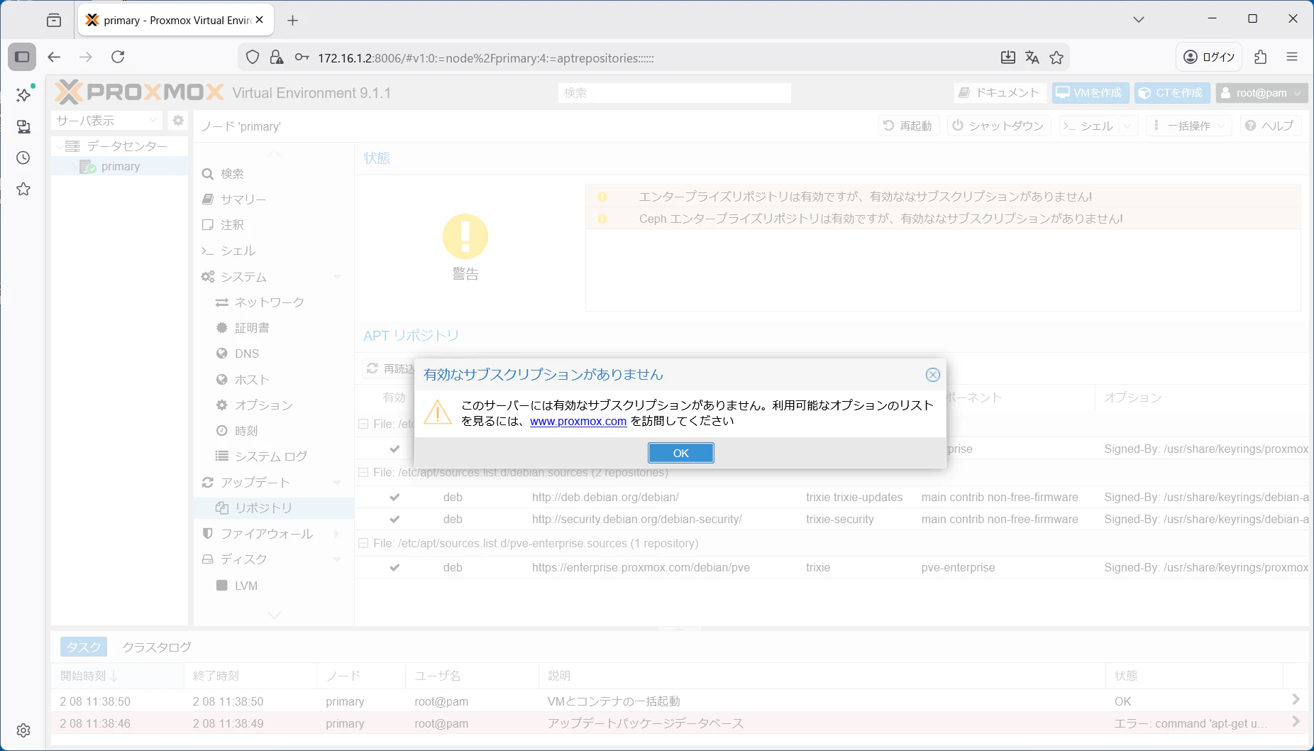This screenshot has height=751, width=1314.
Task: Open a new browser tab
Action: pos(292,20)
